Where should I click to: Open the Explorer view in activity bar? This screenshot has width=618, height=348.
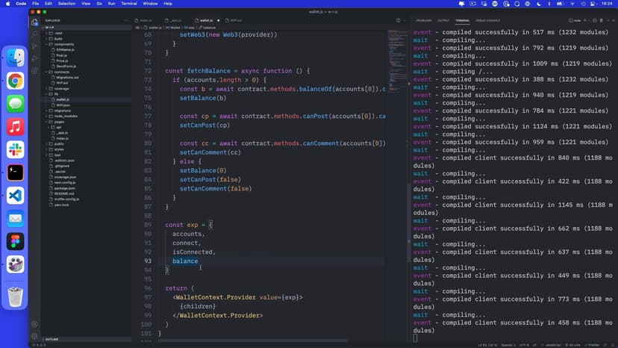click(x=34, y=22)
